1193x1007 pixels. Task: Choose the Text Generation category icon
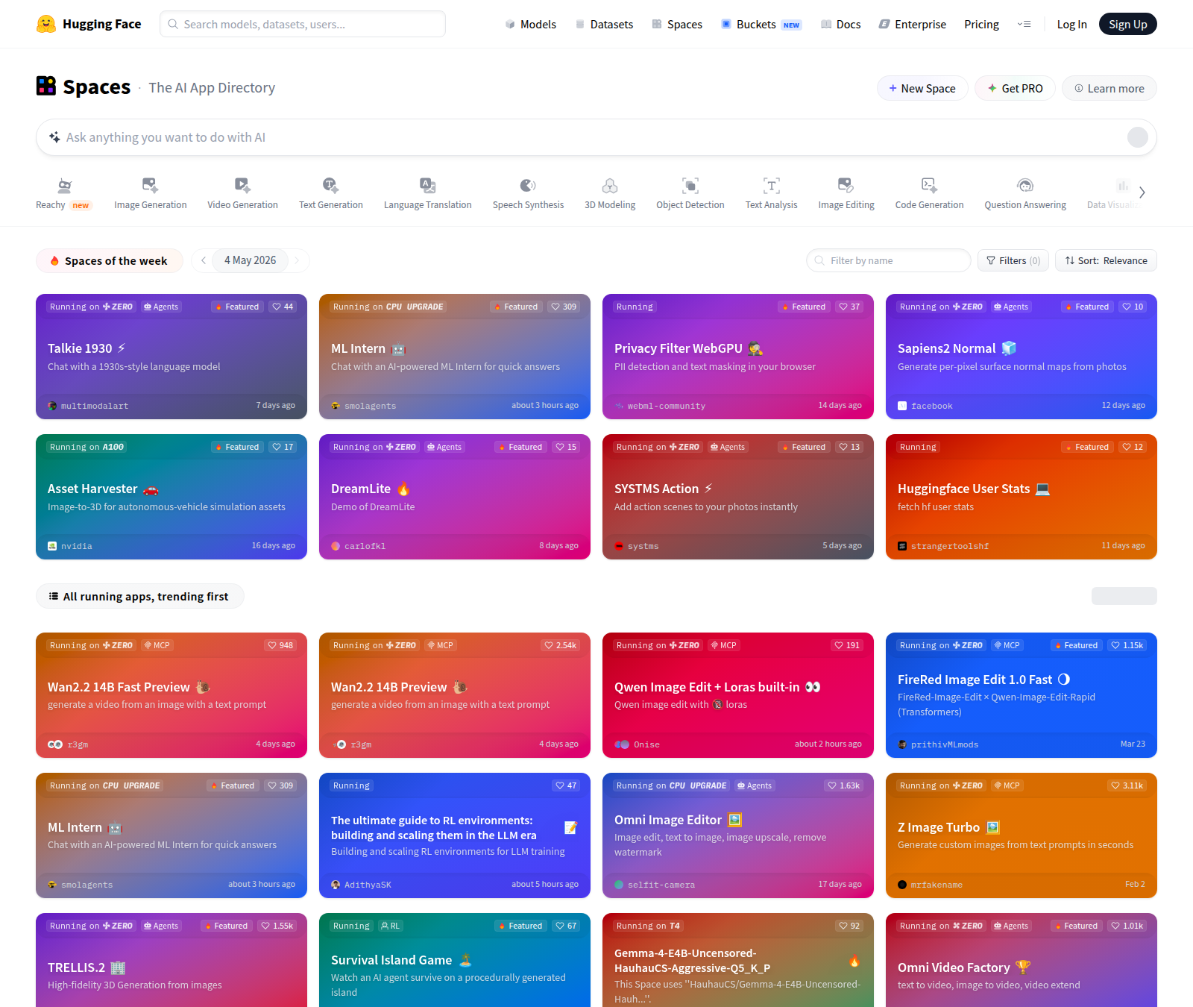tap(330, 186)
